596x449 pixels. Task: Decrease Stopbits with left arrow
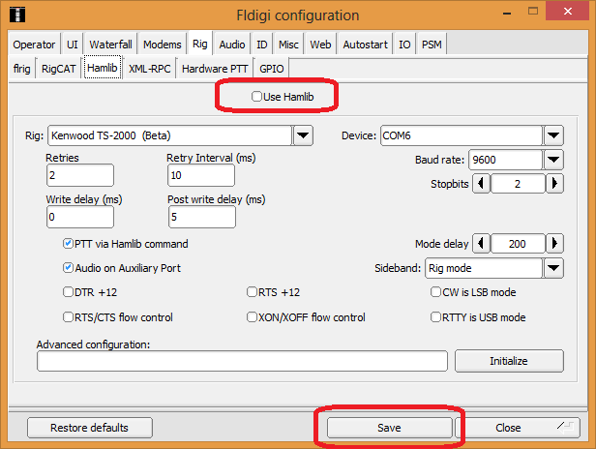click(x=481, y=184)
